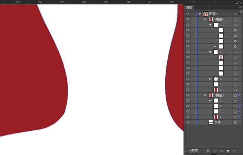Screen dimensions: 243x155
Task: Click the create new layer icon
Action: pyautogui.click(x=228, y=151)
